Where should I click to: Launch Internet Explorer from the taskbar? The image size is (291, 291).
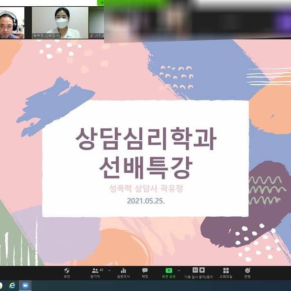(12, 285)
